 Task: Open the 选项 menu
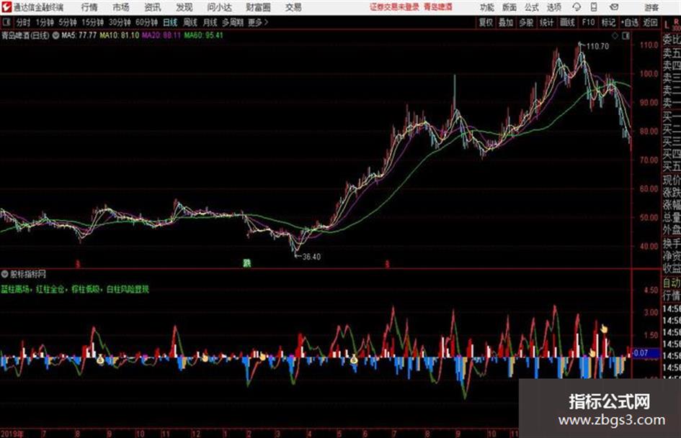(x=553, y=7)
